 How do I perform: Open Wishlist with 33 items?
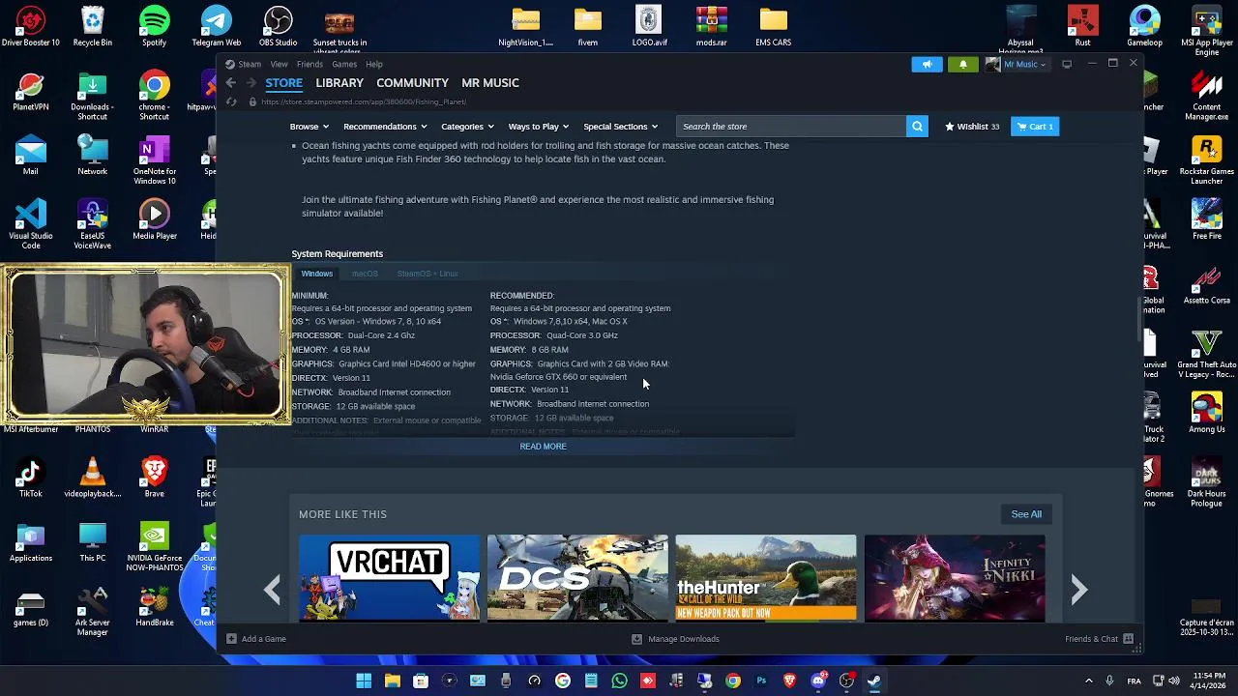[972, 127]
